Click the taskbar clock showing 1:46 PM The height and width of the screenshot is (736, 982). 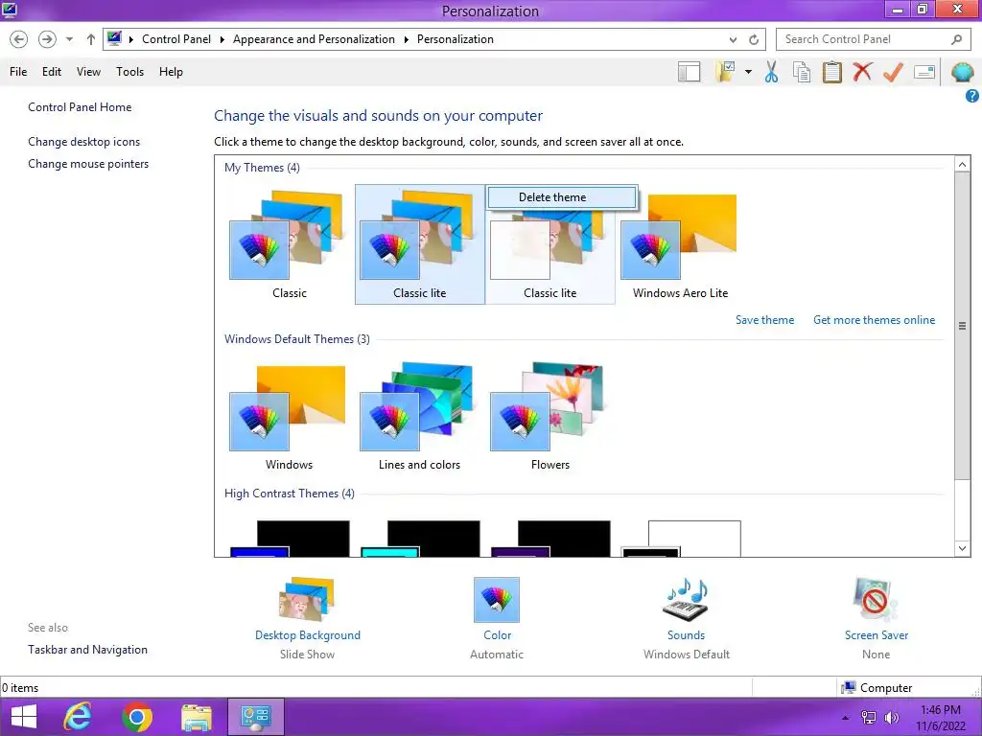tap(940, 718)
